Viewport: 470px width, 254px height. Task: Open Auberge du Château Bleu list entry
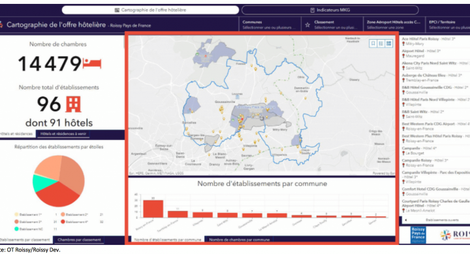[434, 78]
